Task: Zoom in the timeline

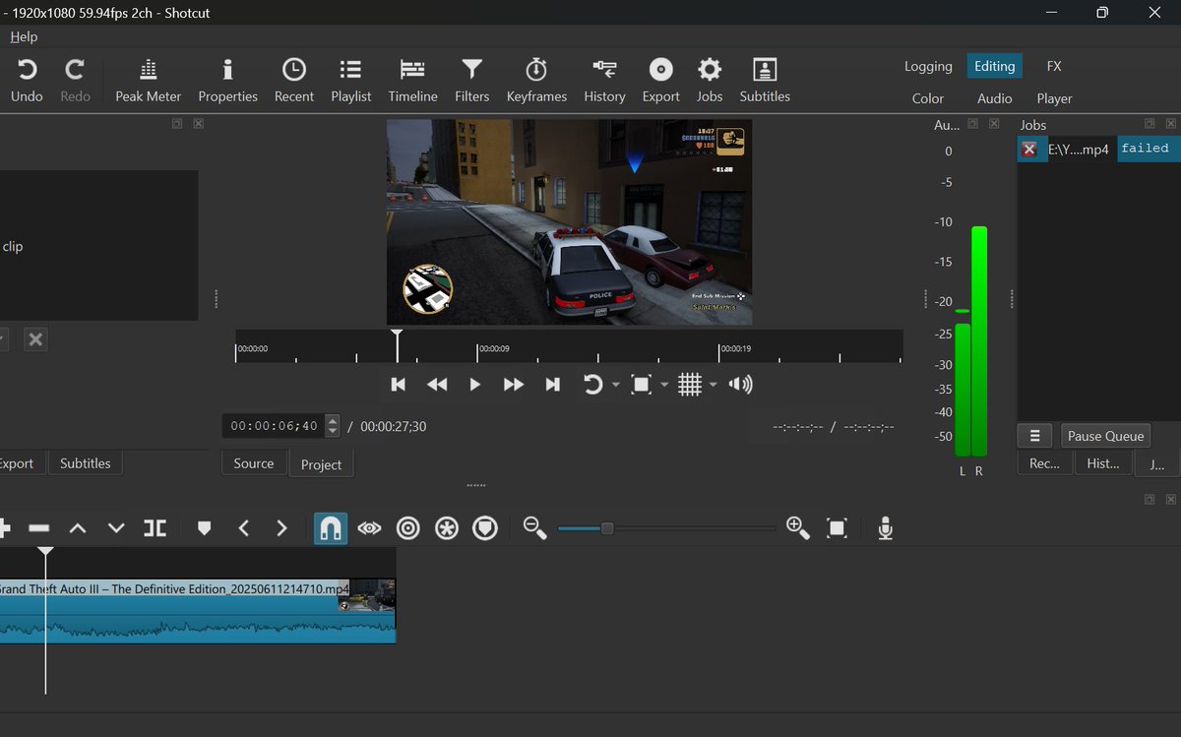Action: tap(798, 528)
